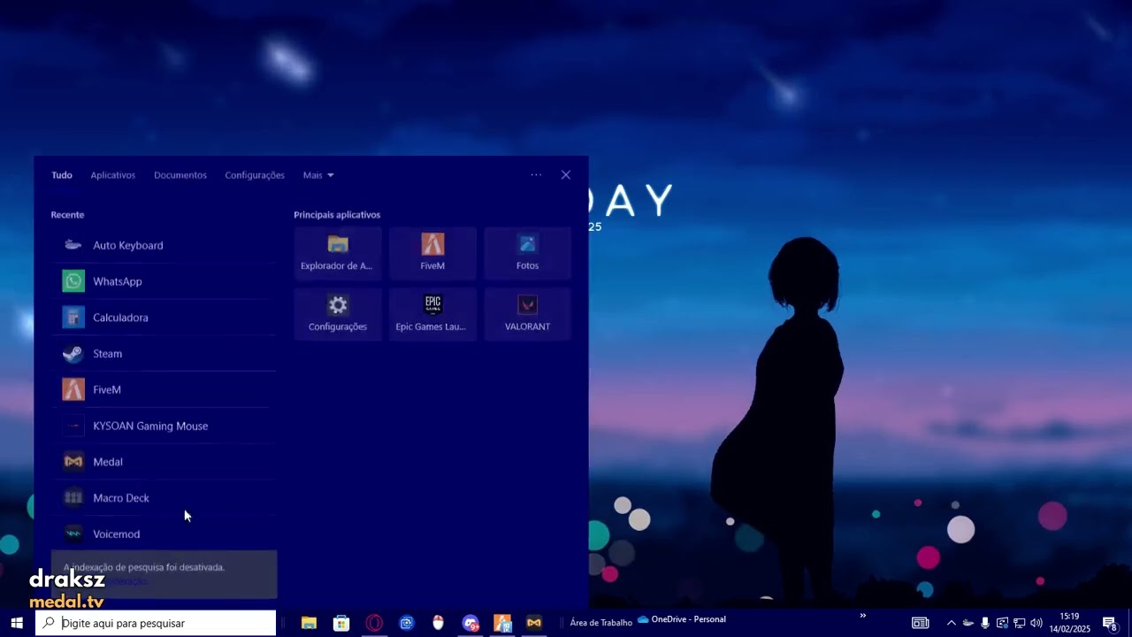Open Opera browser from the taskbar
The image size is (1132, 637).
[x=374, y=623]
